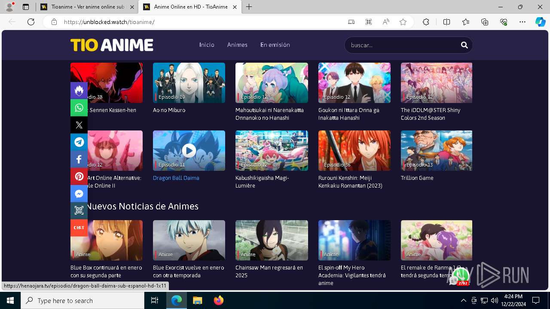View site information lock icon
The height and width of the screenshot is (309, 550).
[x=54, y=22]
